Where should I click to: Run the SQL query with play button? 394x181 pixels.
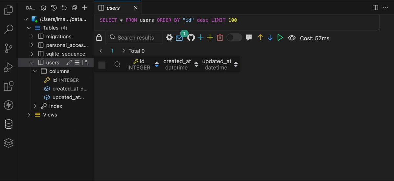[x=280, y=38]
